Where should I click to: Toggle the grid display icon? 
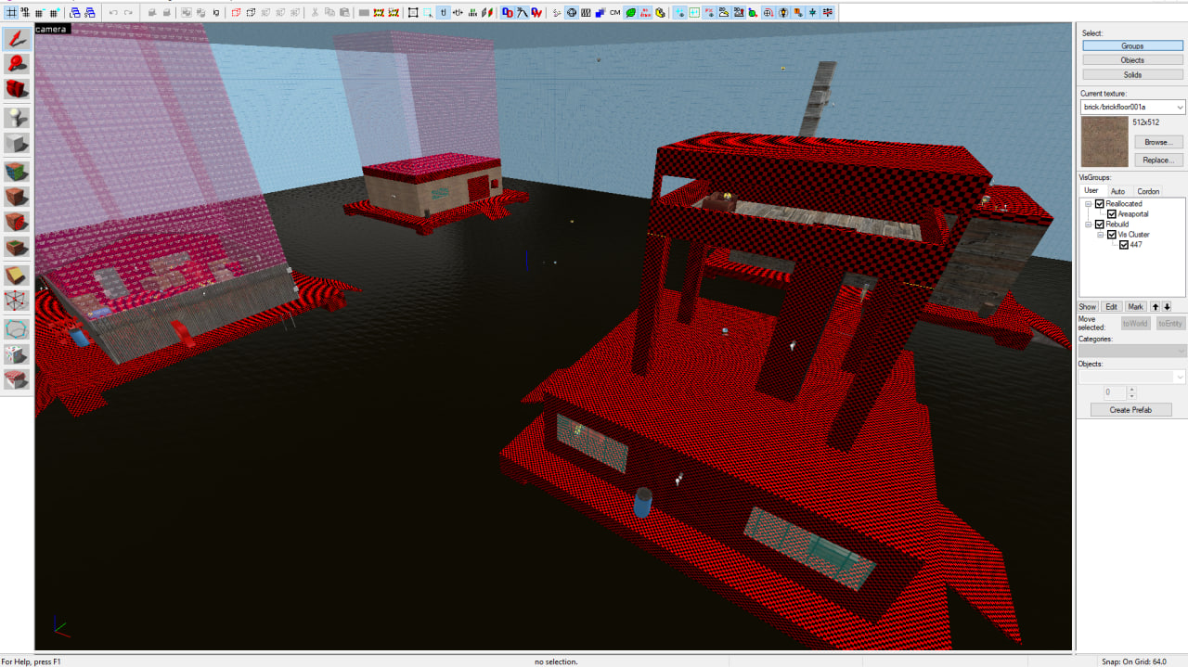point(12,13)
